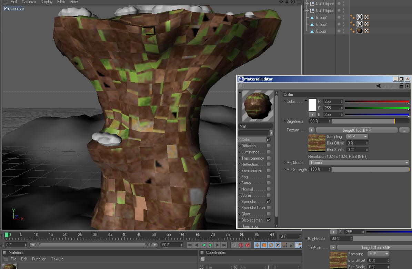The width and height of the screenshot is (412, 269).
Task: Toggle the viewport maximize icon
Action: (299, 2)
